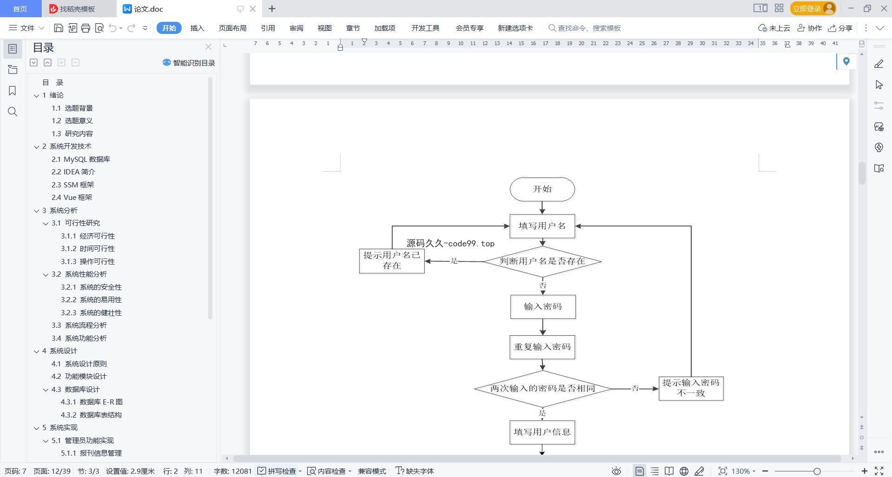This screenshot has height=477, width=892.
Task: Collapse the 2 系统开发技术 node
Action: (37, 146)
